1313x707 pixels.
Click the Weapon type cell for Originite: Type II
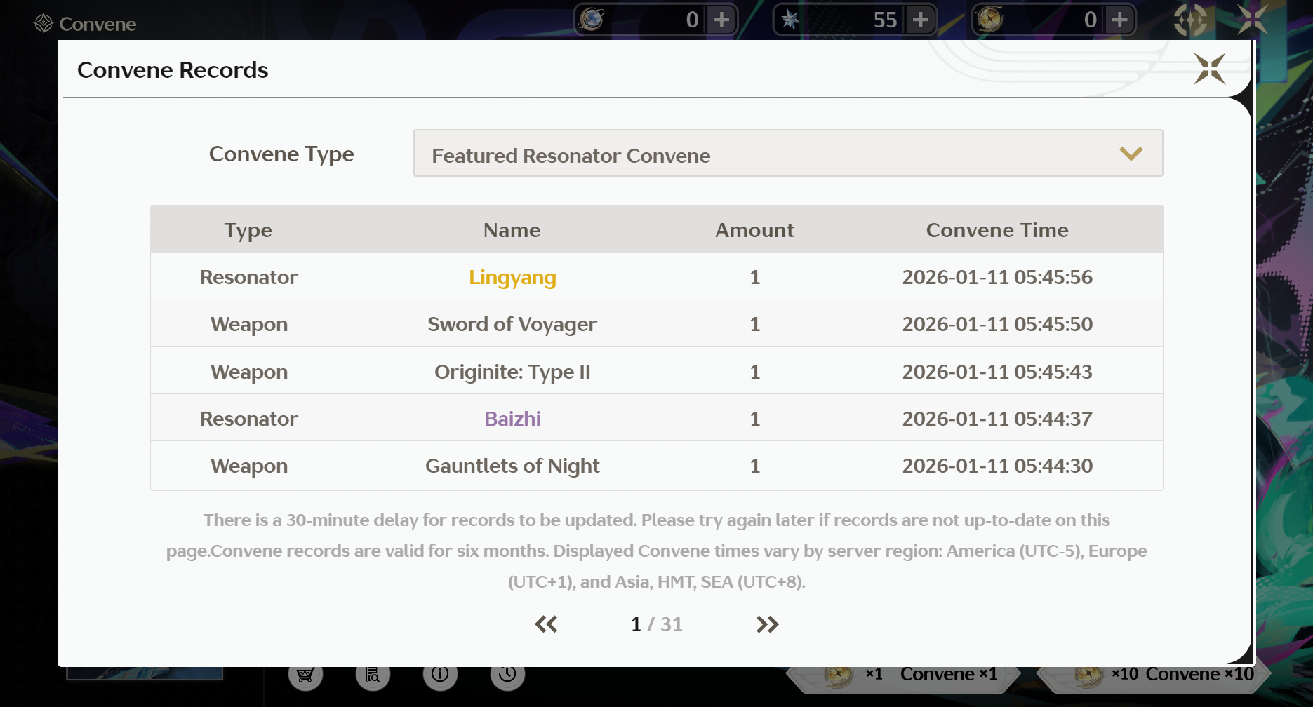coord(249,372)
